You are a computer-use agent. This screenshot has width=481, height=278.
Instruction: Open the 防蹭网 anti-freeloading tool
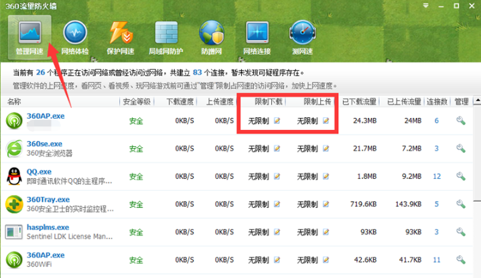click(211, 36)
